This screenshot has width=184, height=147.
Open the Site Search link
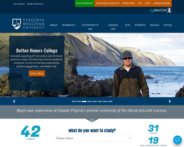point(19,4)
